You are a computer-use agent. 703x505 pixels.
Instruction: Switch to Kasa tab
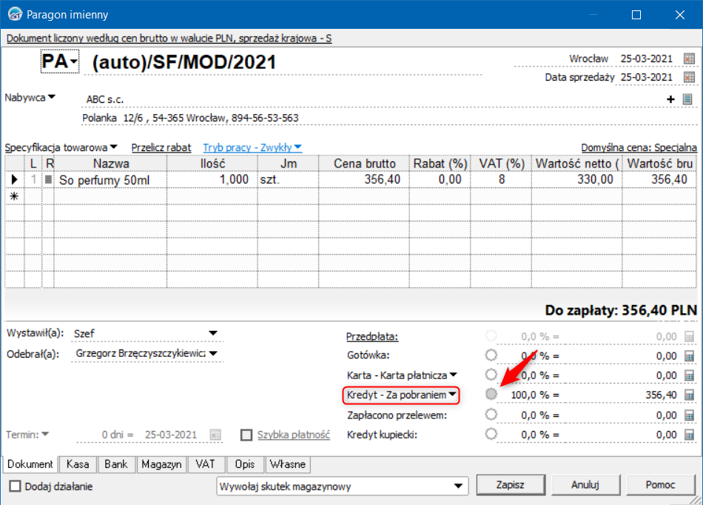tap(78, 464)
